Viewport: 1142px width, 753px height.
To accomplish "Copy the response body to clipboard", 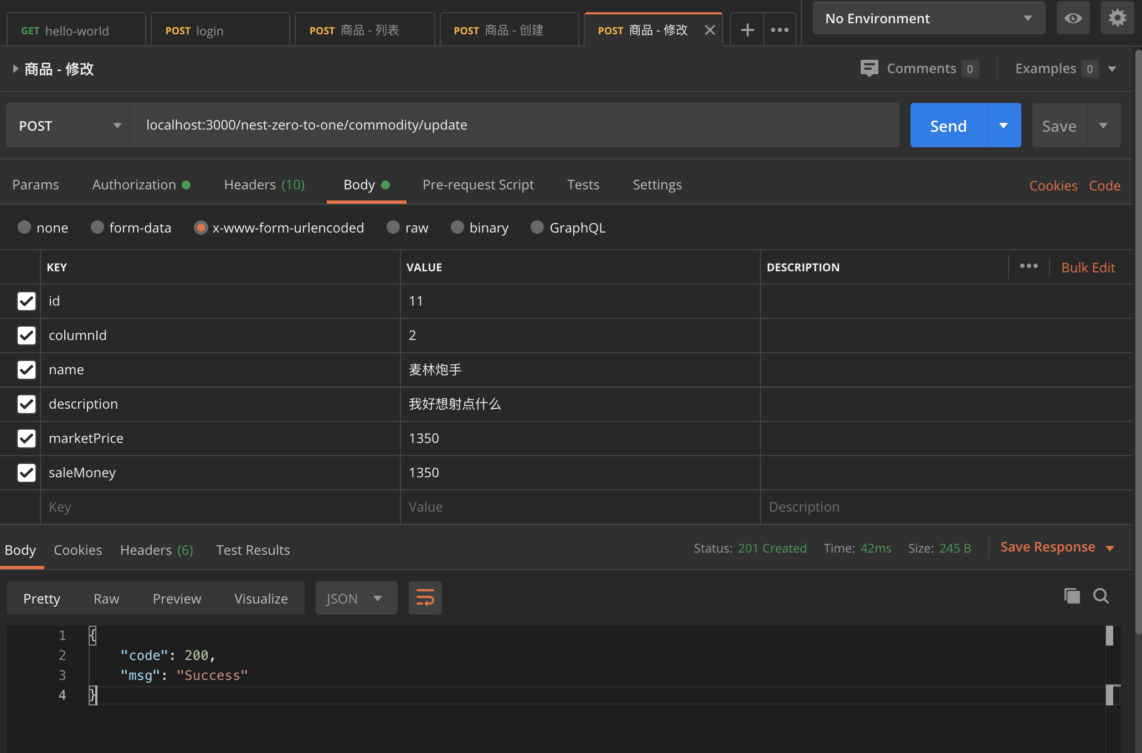I will pos(1072,596).
